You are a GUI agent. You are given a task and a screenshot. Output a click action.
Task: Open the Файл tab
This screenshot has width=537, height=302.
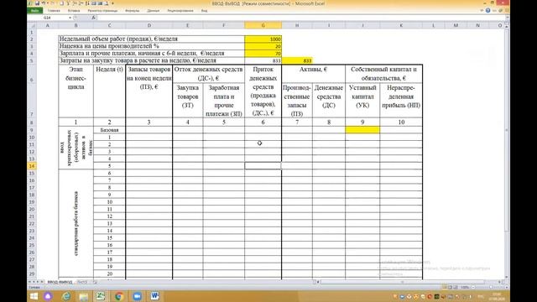coord(35,11)
